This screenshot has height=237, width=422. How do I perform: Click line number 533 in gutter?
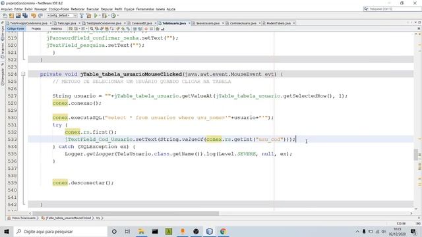[12, 140]
